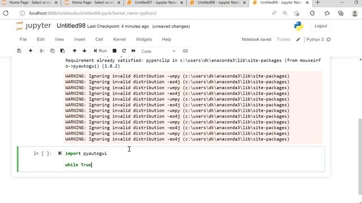This screenshot has height=203, width=362.
Task: Click the import pyautogui code line
Action: click(x=86, y=153)
